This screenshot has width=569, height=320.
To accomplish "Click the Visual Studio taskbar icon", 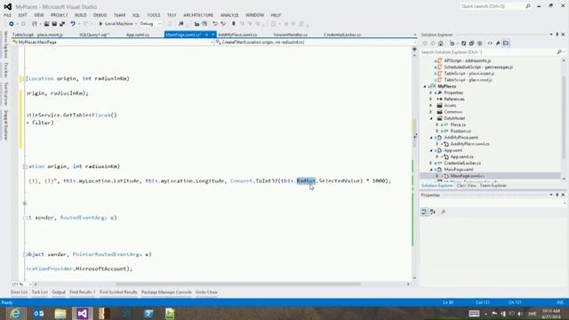I will (x=83, y=314).
